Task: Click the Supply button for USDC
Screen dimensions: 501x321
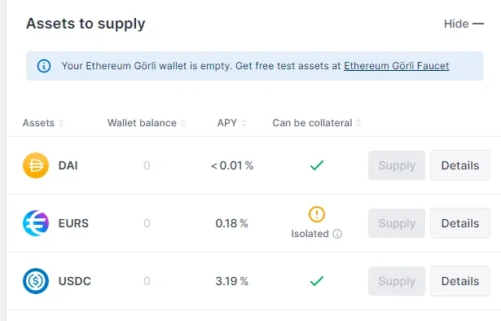Action: click(397, 281)
